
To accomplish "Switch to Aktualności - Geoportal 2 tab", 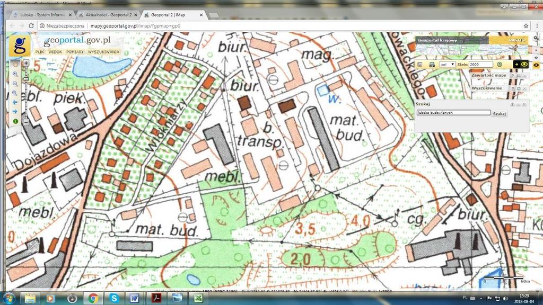I will tap(109, 15).
